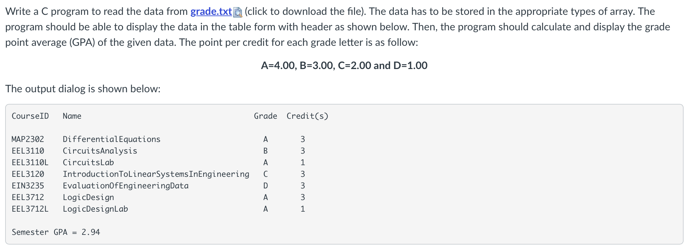
Task: Select the EEL3110 course ID
Action: pos(28,151)
